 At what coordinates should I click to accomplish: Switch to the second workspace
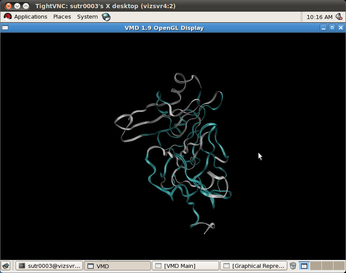click(316, 266)
